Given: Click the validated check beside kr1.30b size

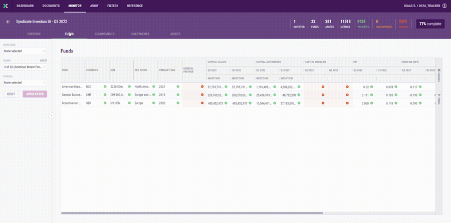Looking at the screenshot, I should [129, 103].
